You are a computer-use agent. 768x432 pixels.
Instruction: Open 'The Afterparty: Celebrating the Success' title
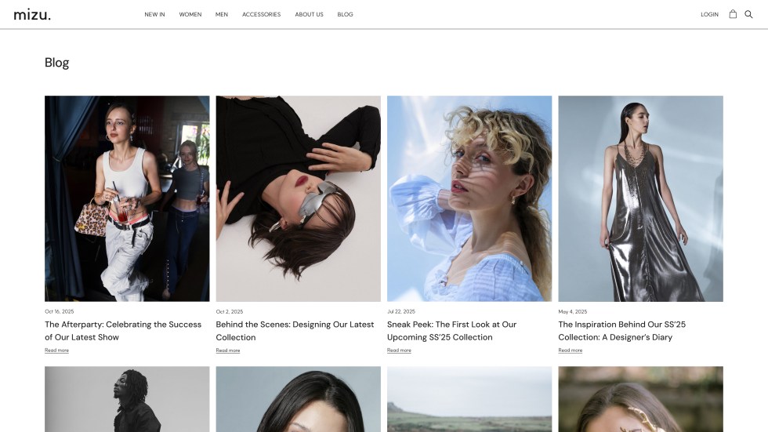(123, 331)
